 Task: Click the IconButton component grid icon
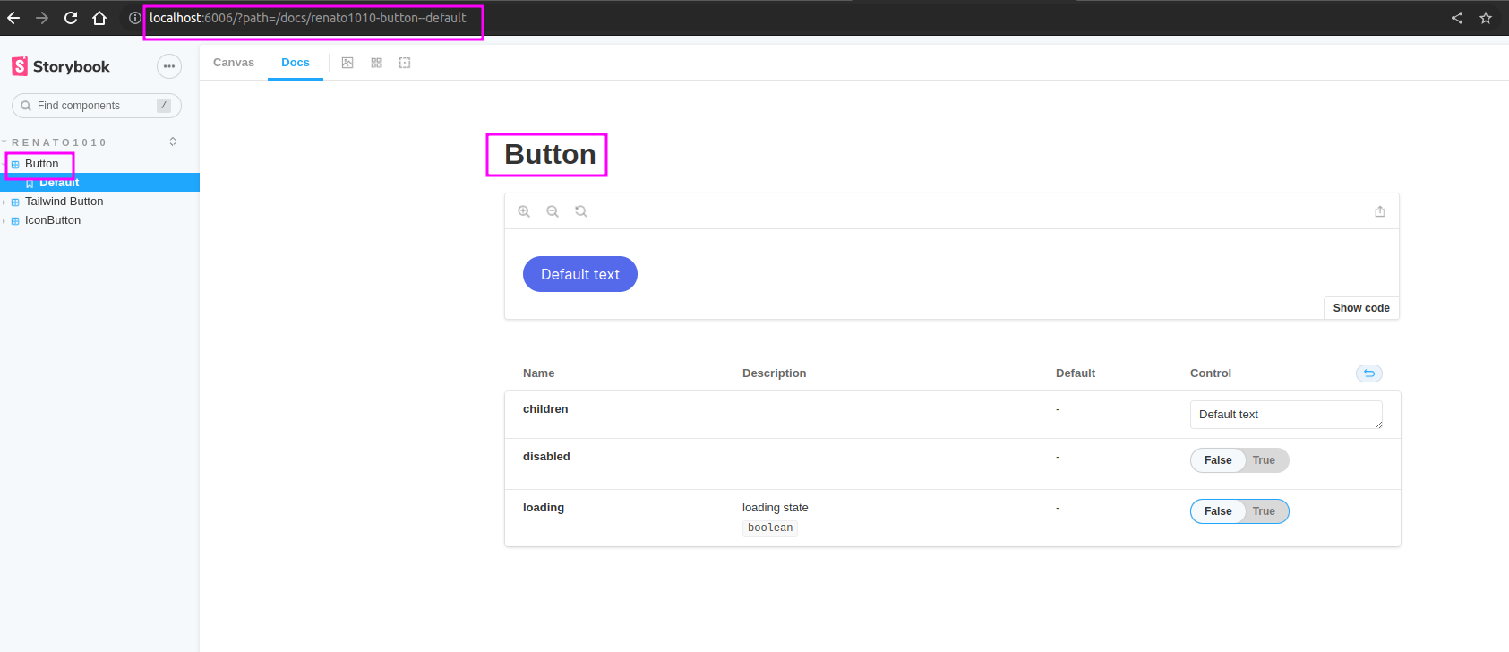(x=15, y=221)
